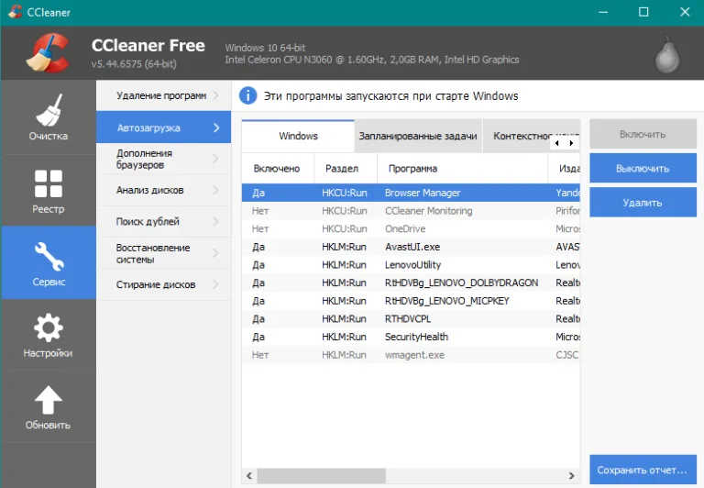Click chevron next to Стирание дисков

click(216, 284)
